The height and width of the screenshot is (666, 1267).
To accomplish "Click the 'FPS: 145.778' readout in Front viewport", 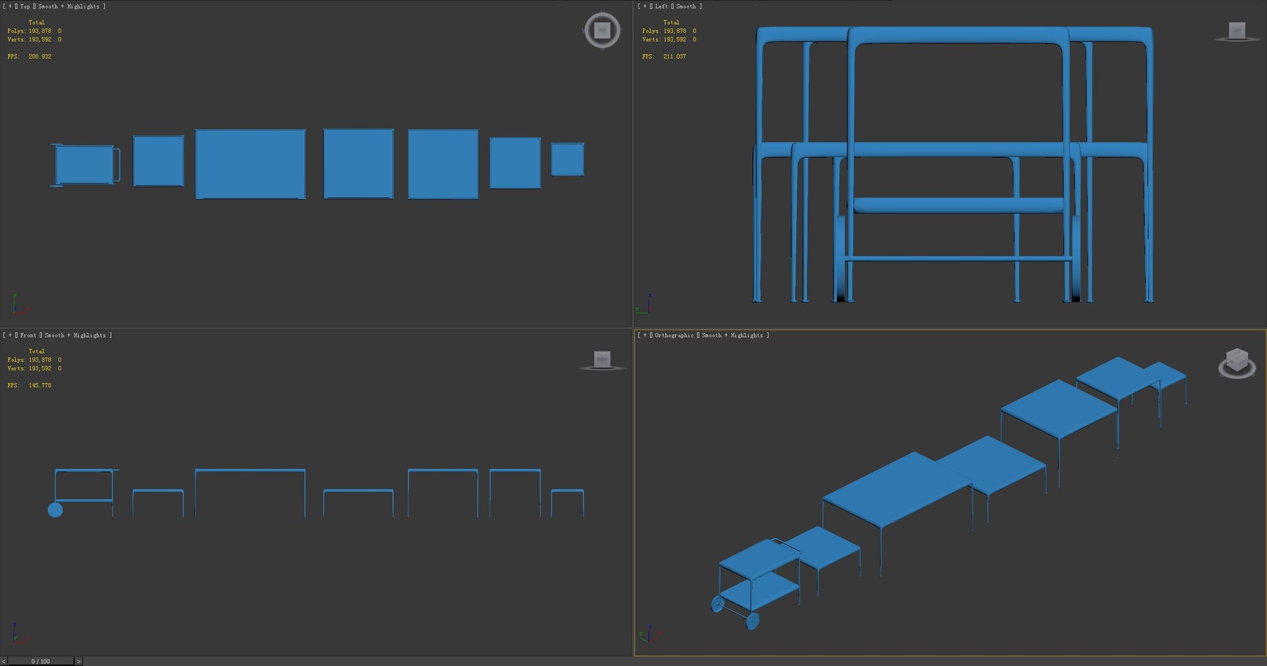I will coord(29,386).
